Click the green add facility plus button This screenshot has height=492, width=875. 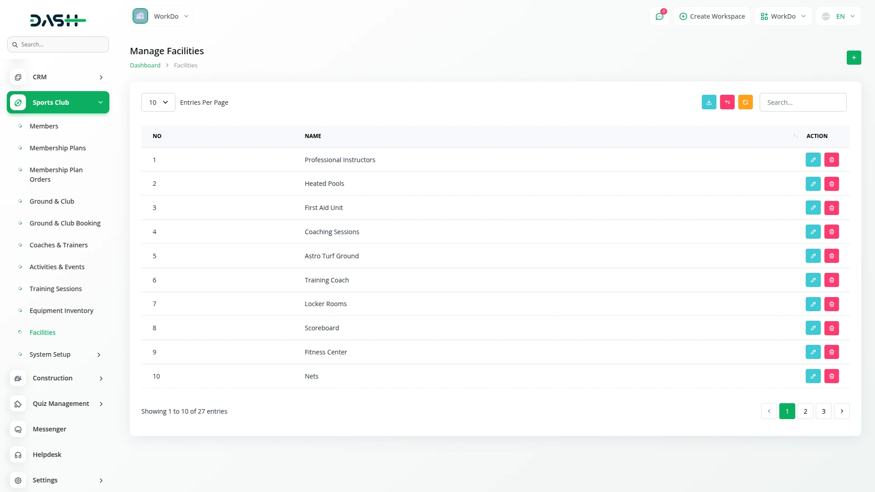(854, 57)
